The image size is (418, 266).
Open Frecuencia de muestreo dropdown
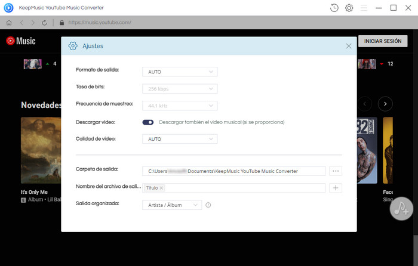pos(180,106)
